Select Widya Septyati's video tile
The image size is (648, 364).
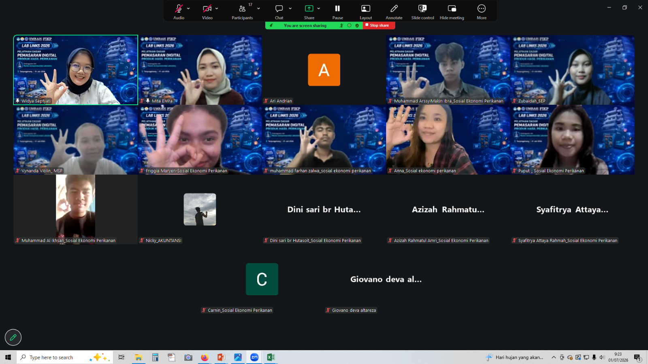76,70
